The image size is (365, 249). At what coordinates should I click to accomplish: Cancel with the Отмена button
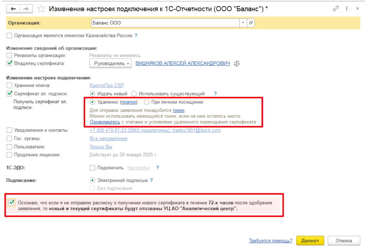pos(344,241)
